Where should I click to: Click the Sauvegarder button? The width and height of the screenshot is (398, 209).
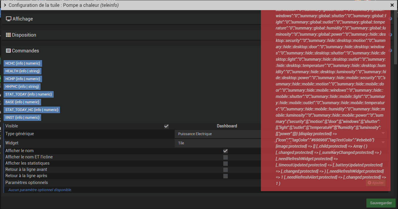click(381, 203)
